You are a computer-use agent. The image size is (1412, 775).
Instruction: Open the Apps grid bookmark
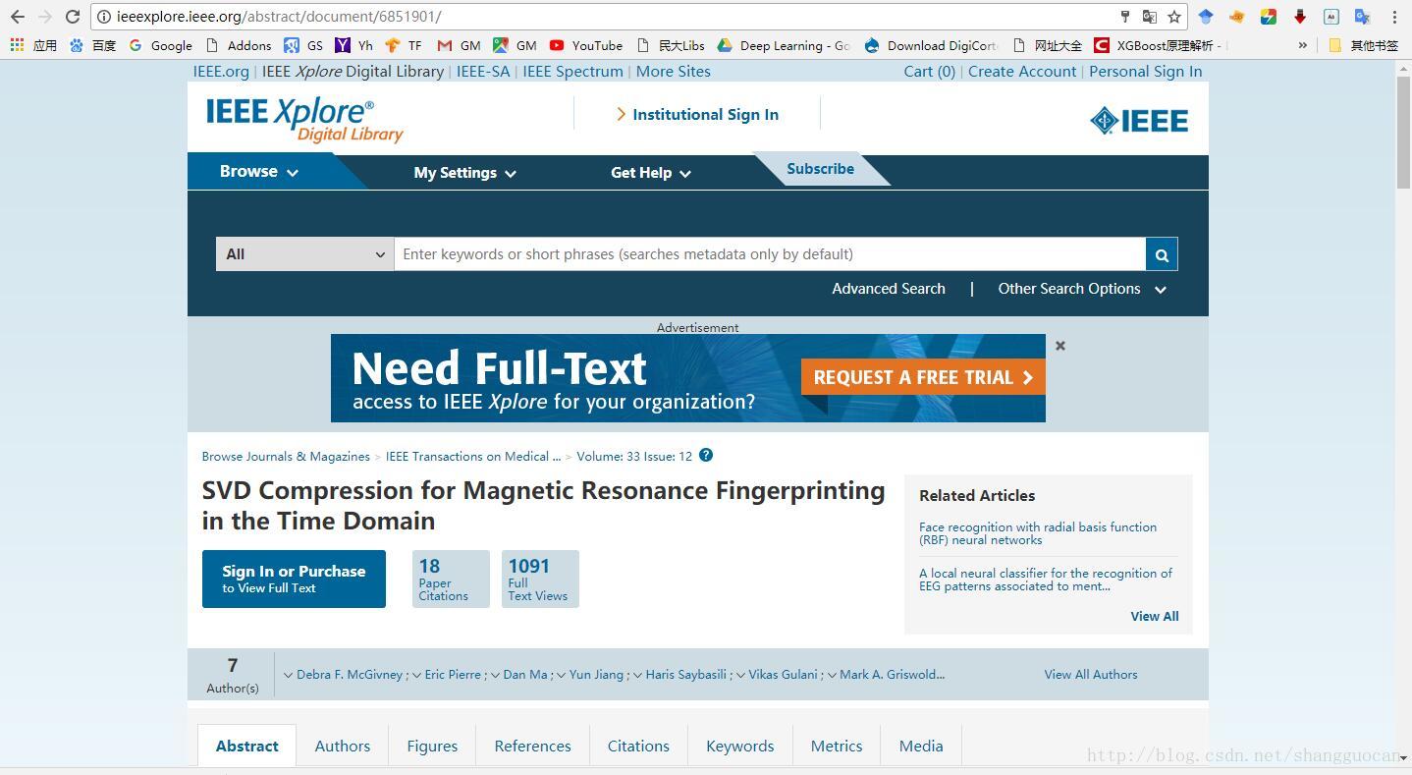33,45
